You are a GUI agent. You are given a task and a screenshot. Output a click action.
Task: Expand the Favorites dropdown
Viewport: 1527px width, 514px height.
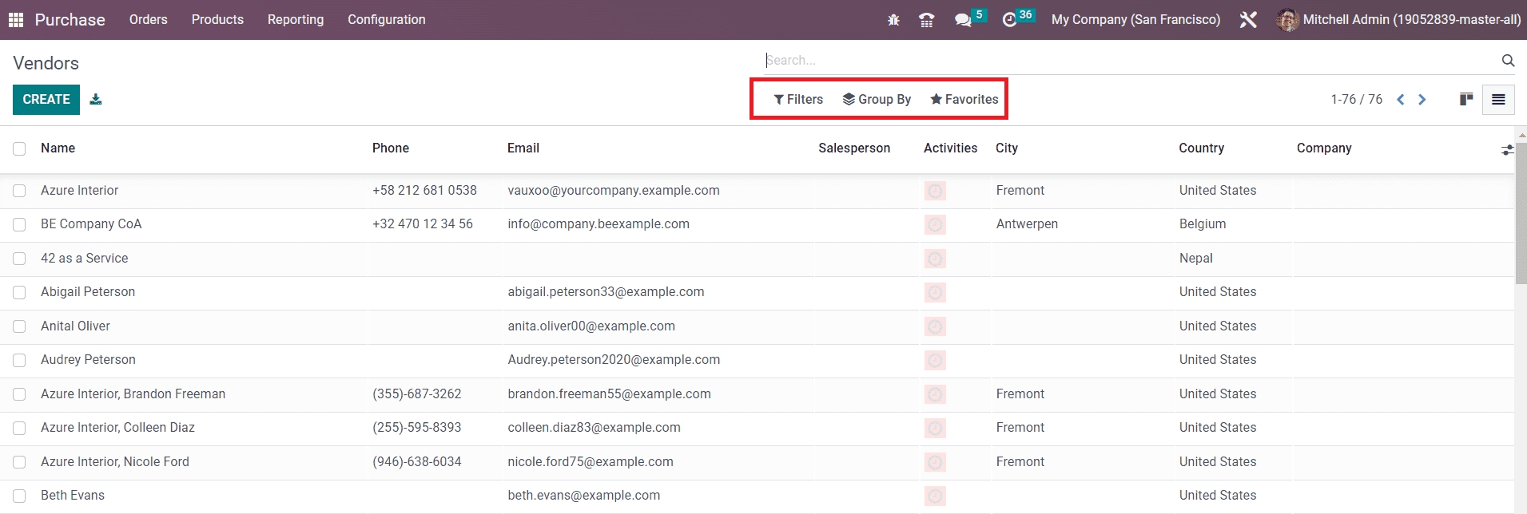click(x=964, y=100)
